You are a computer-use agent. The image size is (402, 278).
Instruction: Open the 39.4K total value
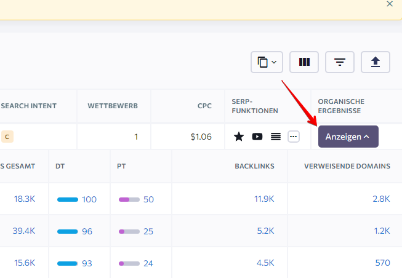click(24, 231)
